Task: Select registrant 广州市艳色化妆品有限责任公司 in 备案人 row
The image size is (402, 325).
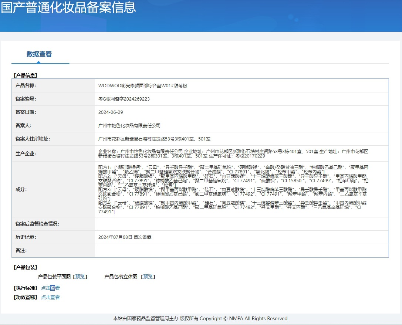Action: (x=129, y=126)
